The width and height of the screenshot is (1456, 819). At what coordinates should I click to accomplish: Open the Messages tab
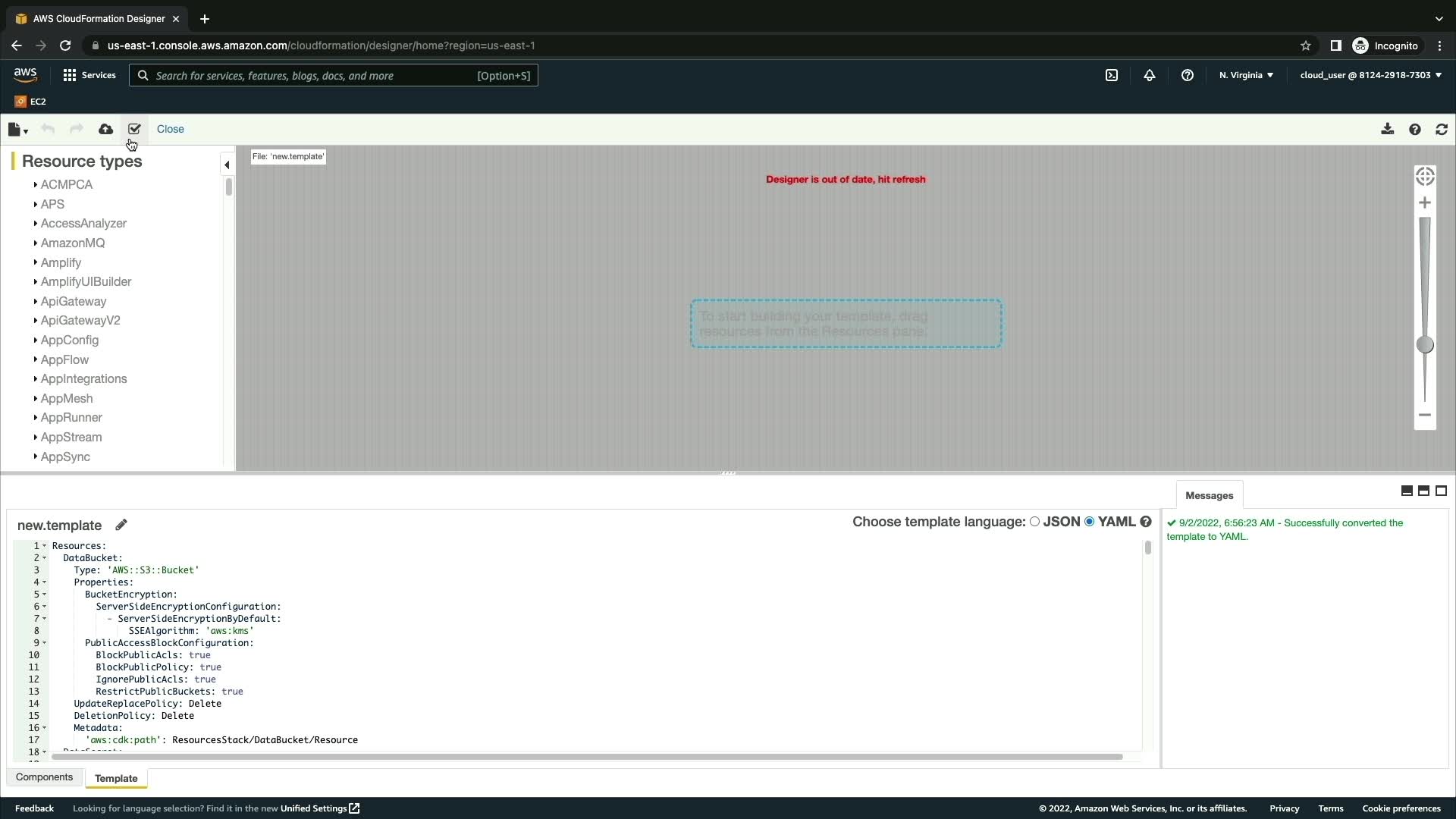[x=1209, y=495]
